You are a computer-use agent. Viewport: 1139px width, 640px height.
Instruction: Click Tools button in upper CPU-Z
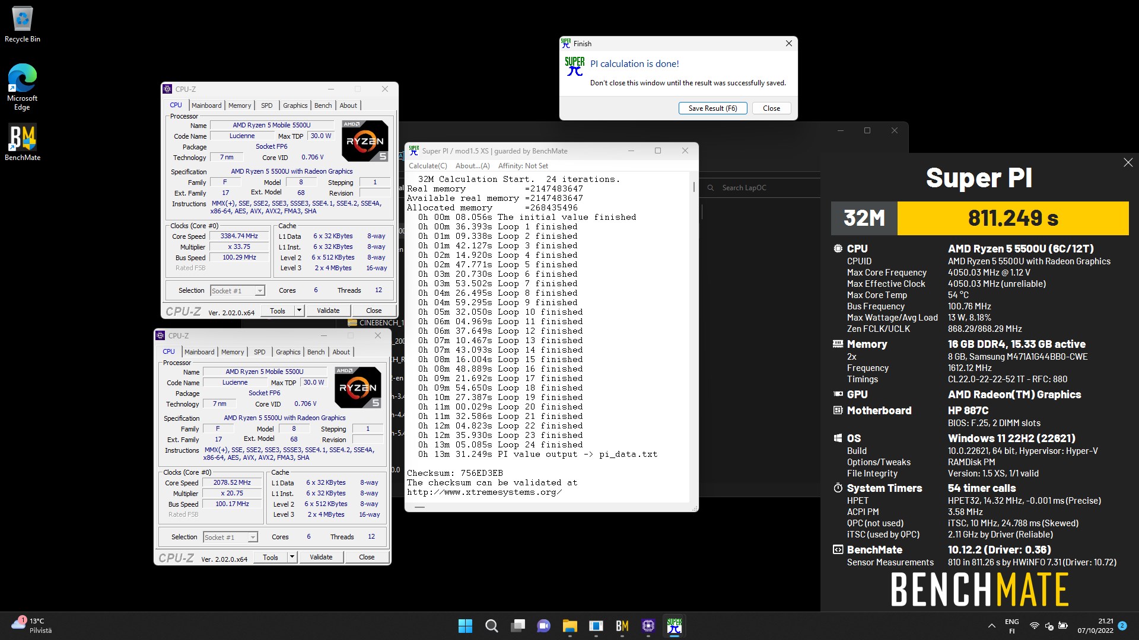click(278, 311)
